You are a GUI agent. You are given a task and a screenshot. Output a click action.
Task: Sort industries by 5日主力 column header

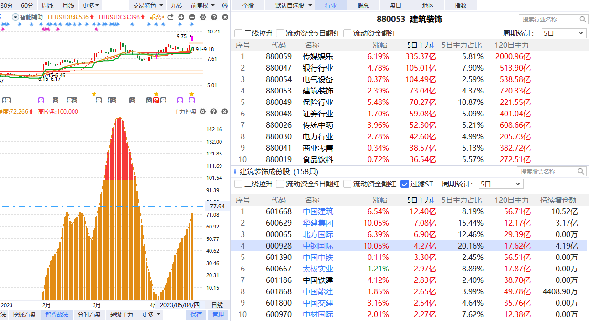[x=421, y=45]
